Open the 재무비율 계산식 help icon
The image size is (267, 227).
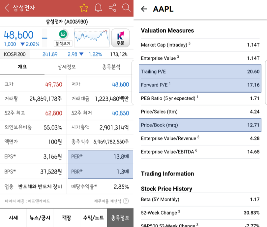pos(126,201)
